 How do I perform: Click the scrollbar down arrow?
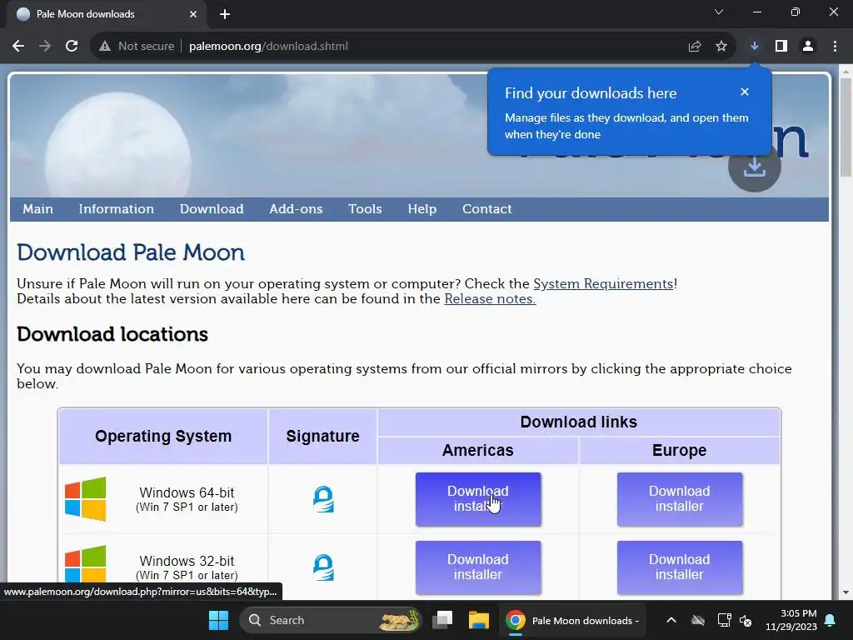point(846,592)
